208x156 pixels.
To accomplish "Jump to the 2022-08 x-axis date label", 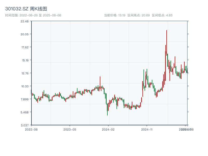I will click(x=31, y=129).
